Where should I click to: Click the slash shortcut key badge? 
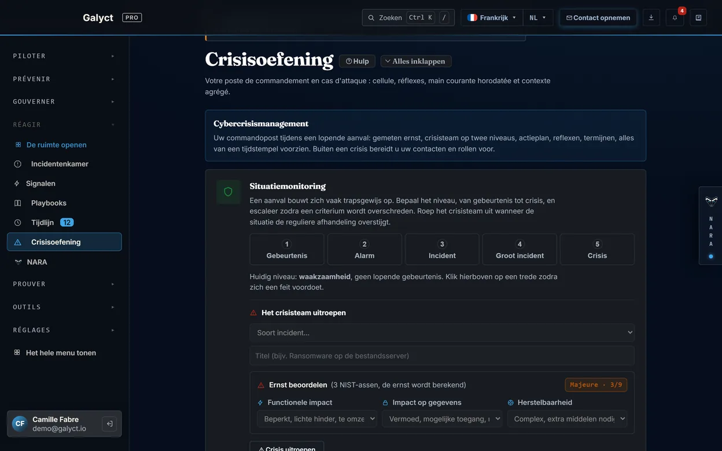pyautogui.click(x=444, y=18)
